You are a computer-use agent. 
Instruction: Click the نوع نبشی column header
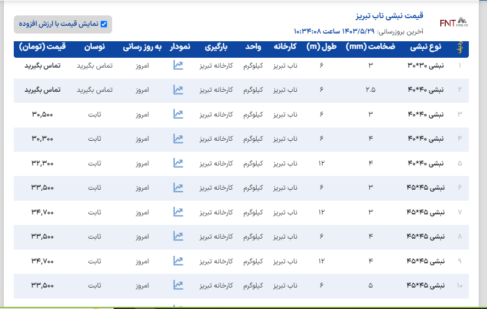pos(425,47)
